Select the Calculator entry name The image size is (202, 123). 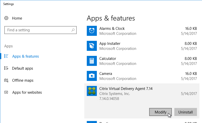pyautogui.click(x=108, y=59)
